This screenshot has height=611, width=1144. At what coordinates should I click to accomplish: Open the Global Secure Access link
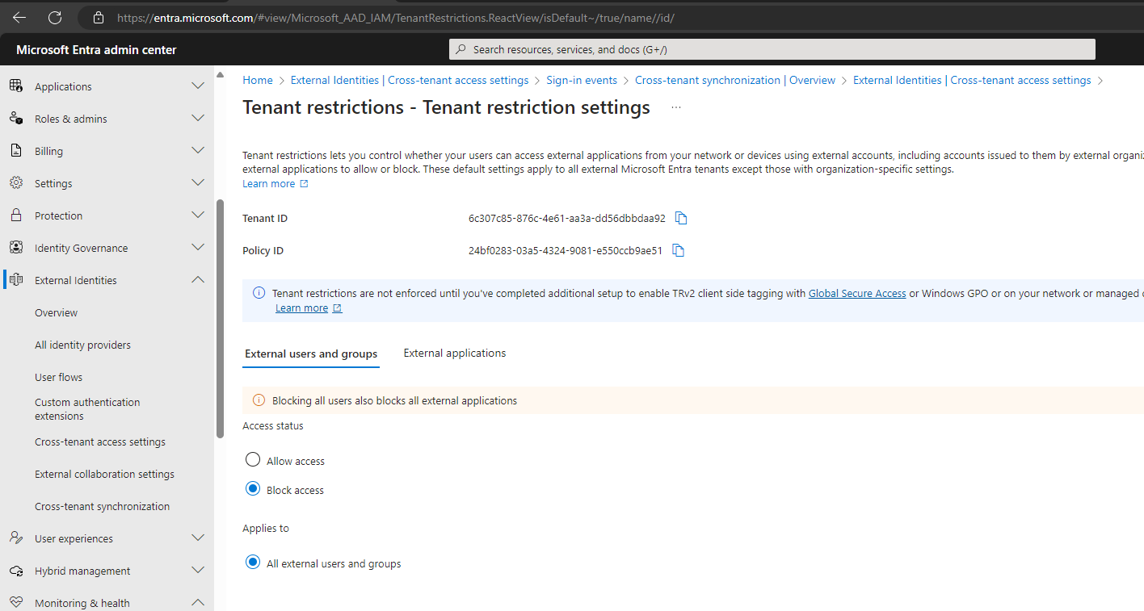tap(857, 293)
